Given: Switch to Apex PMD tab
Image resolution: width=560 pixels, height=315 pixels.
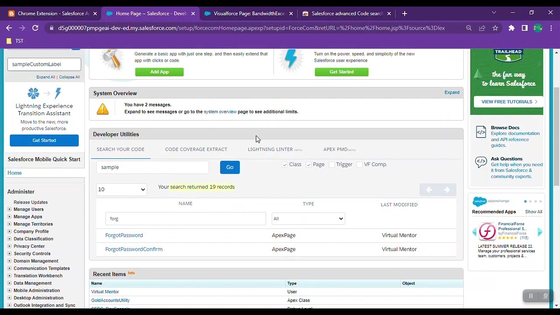Looking at the screenshot, I should coord(339,149).
